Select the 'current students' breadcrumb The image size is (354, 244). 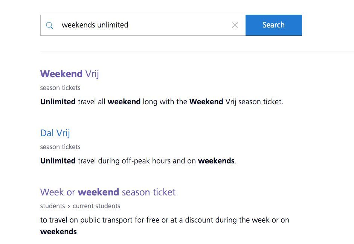click(x=96, y=206)
